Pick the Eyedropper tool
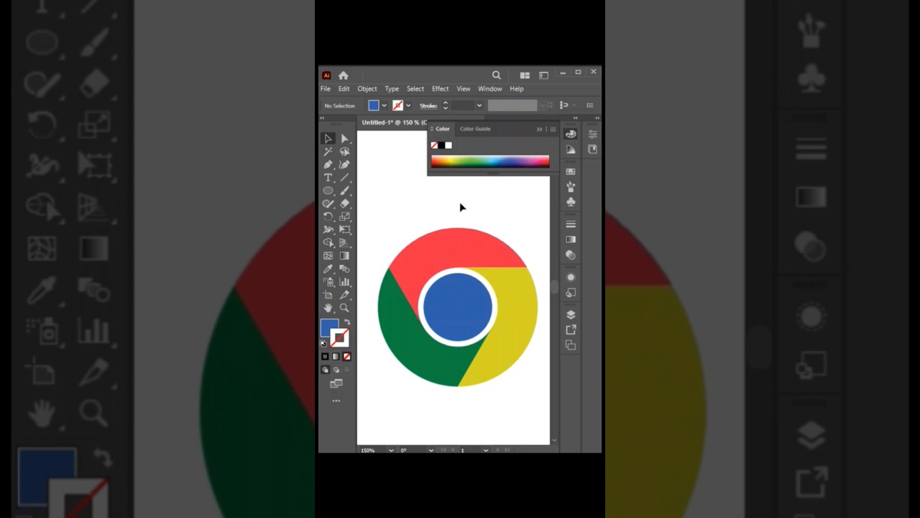The image size is (920, 518). click(x=328, y=269)
